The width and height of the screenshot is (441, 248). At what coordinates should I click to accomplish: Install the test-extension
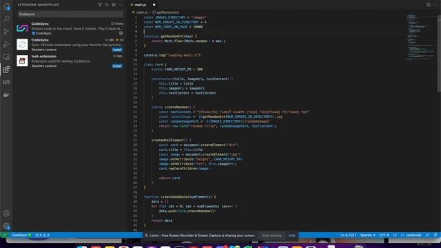click(x=117, y=66)
